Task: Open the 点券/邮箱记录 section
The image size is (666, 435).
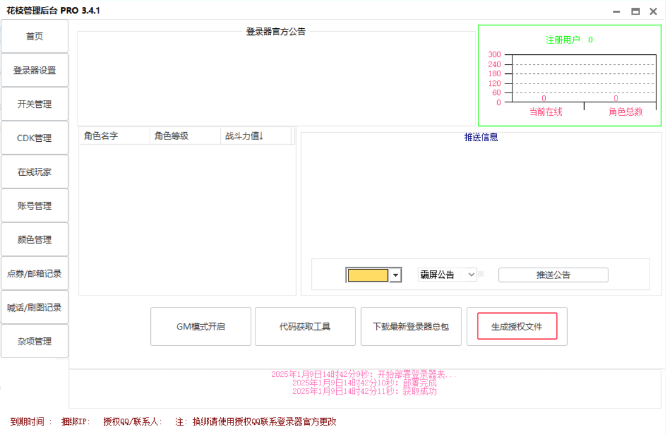Action: (34, 273)
